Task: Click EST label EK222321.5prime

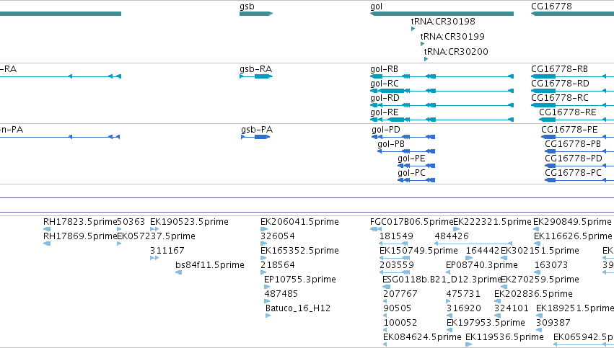Action: pos(492,222)
